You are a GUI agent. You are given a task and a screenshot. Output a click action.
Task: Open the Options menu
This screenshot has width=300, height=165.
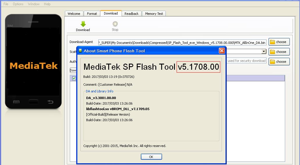(18, 4)
